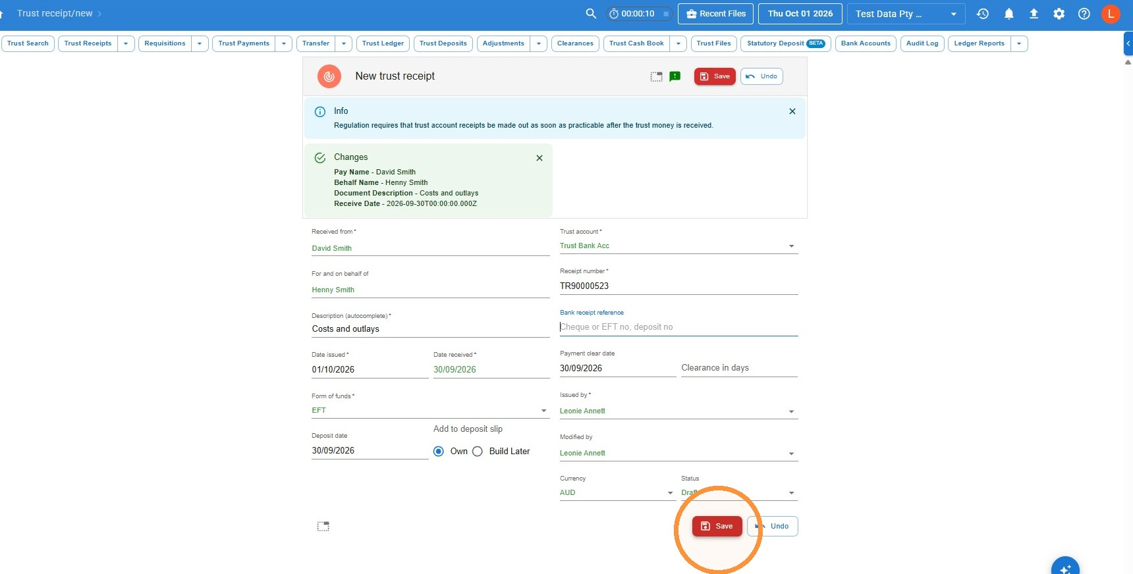Click the Receipt number field
Image resolution: width=1133 pixels, height=574 pixels.
pyautogui.click(x=678, y=286)
